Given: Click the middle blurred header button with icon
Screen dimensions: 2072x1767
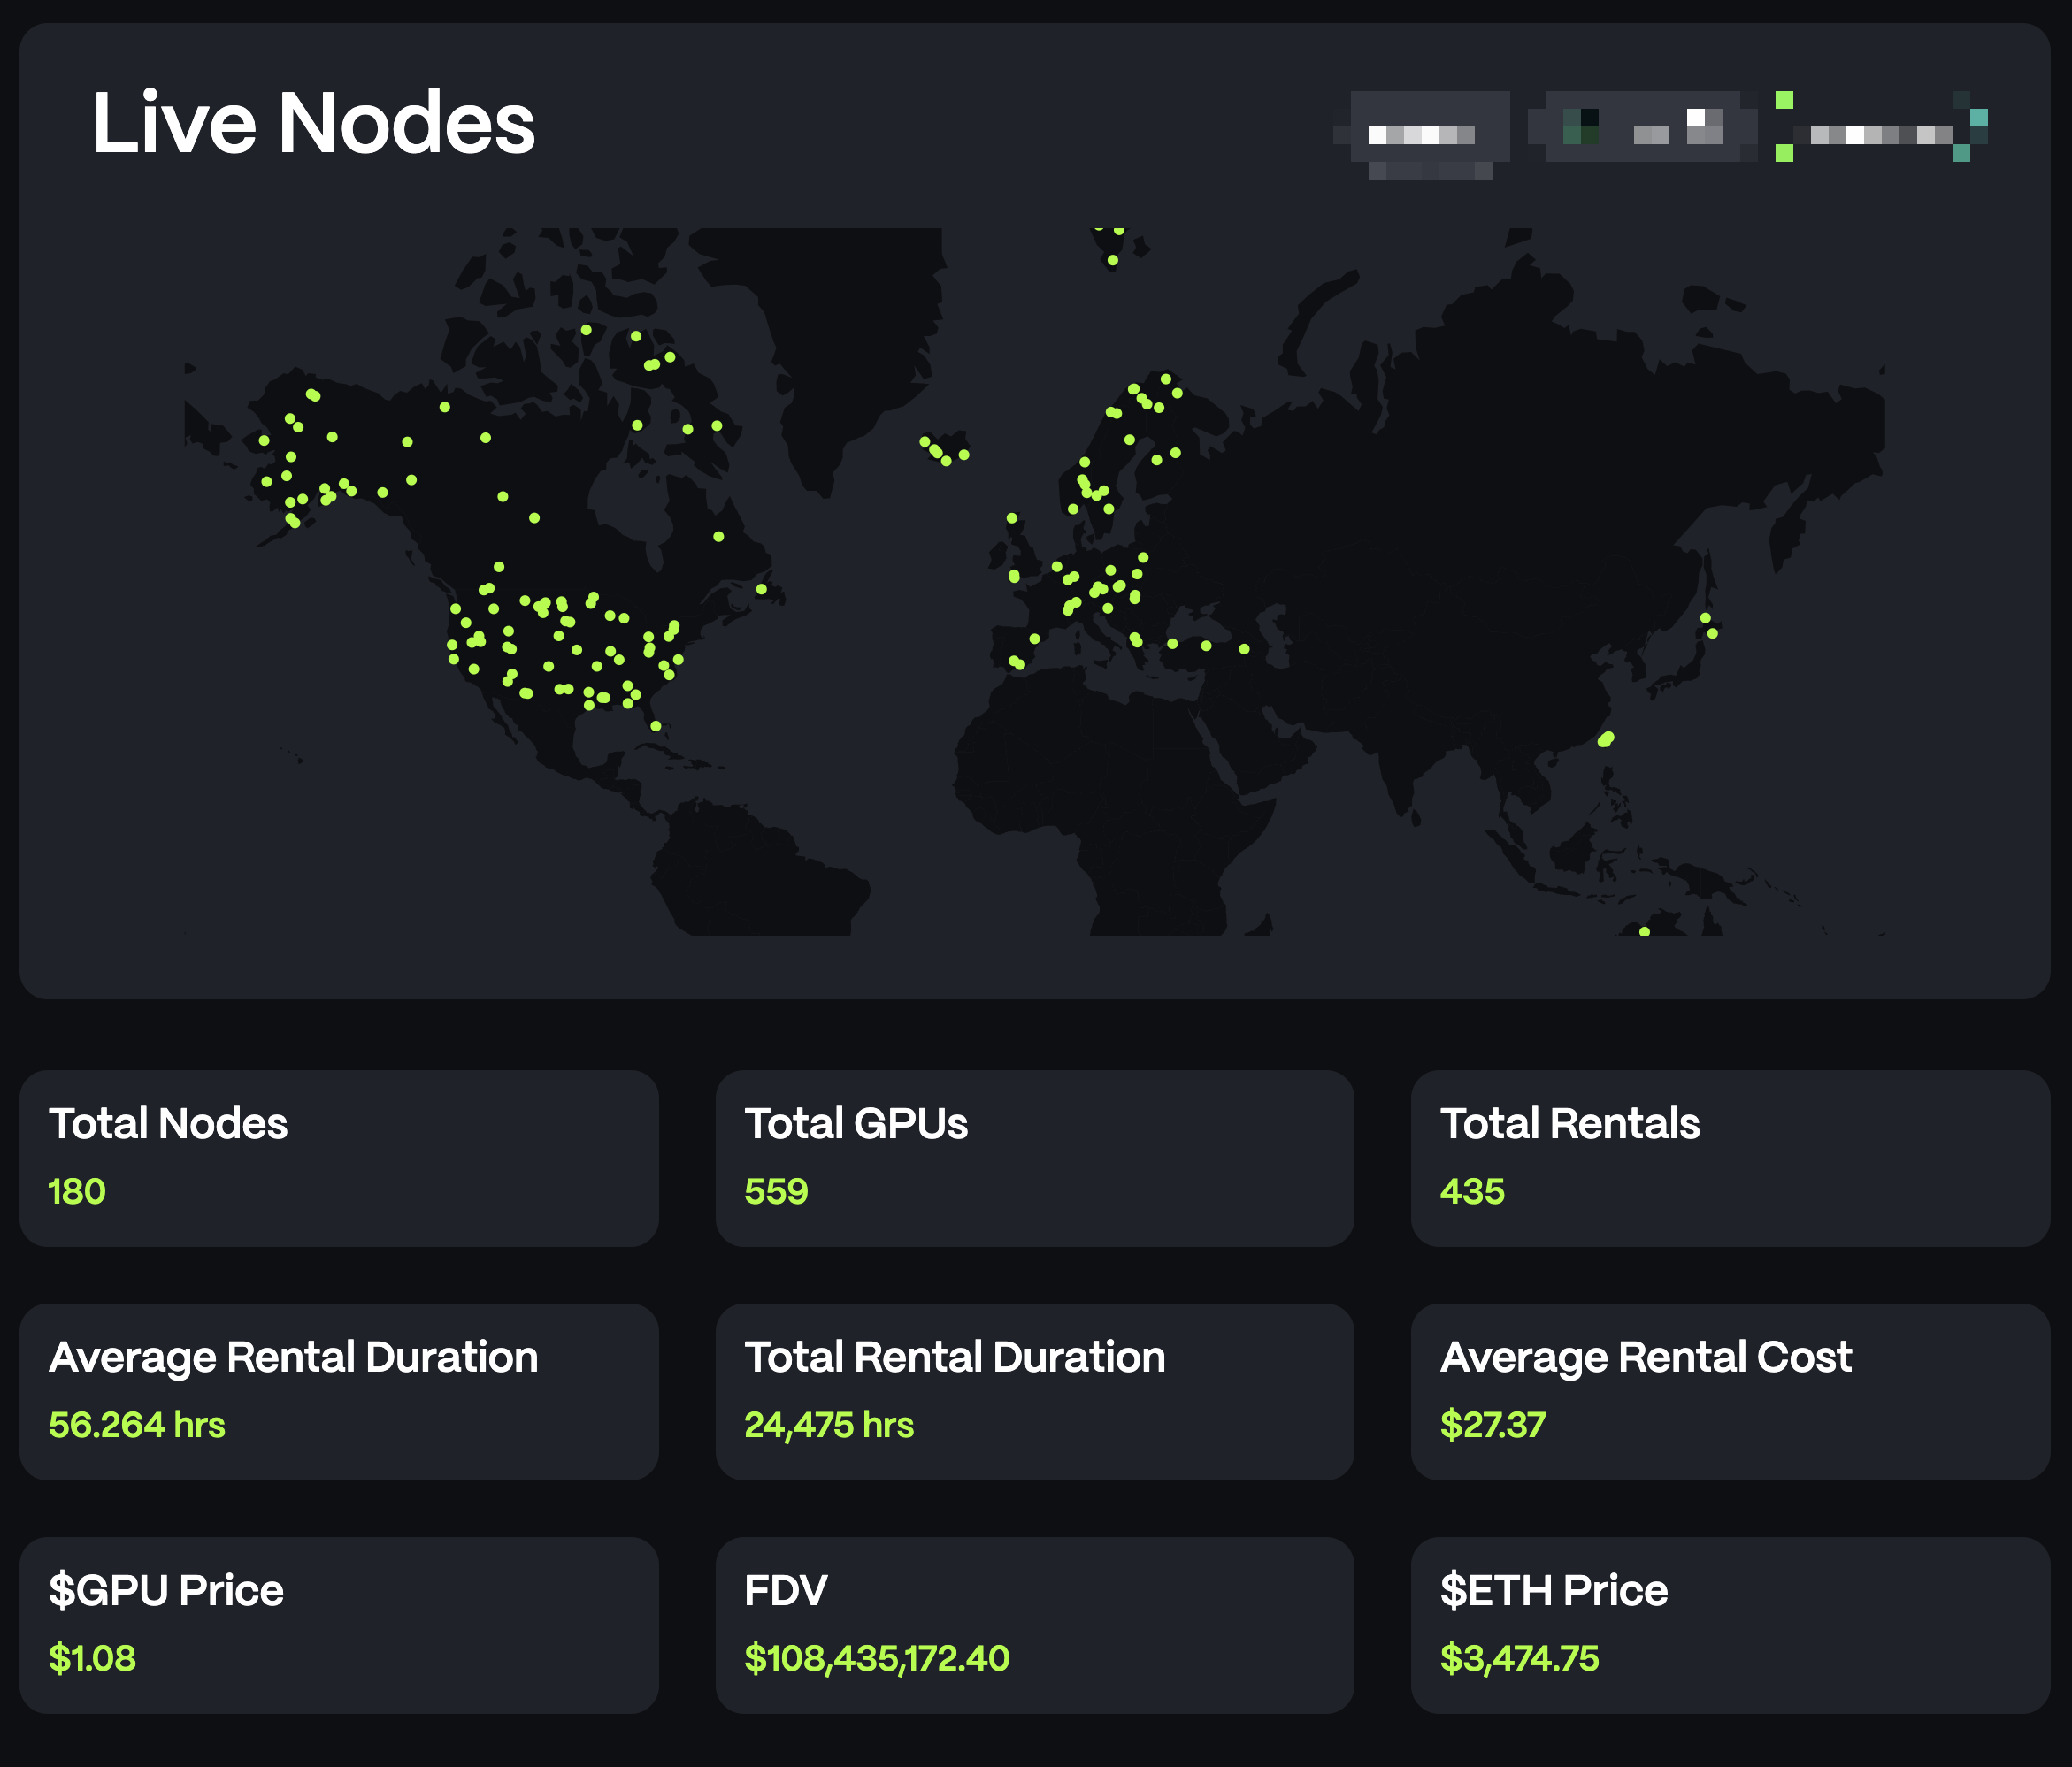Looking at the screenshot, I should coord(1642,127).
